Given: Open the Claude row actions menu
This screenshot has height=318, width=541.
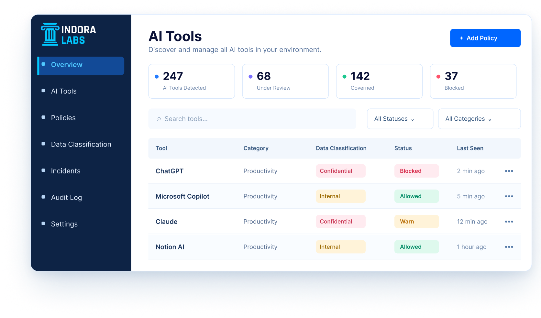Looking at the screenshot, I should pos(509,222).
